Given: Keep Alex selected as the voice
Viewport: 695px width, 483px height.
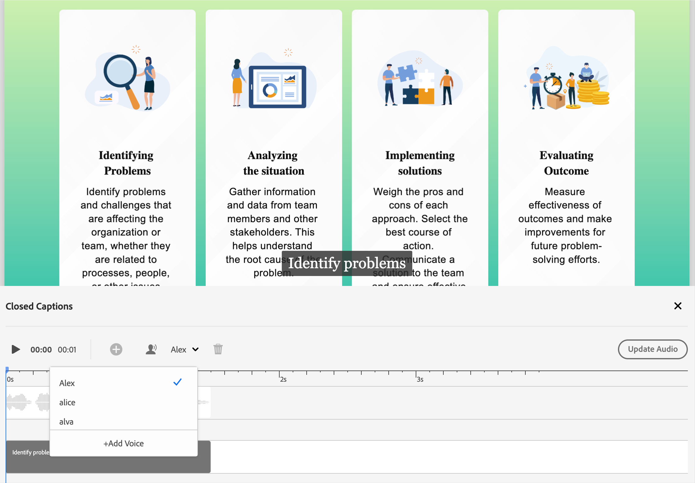Looking at the screenshot, I should pyautogui.click(x=67, y=383).
